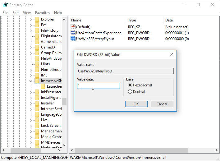The height and width of the screenshot is (161, 220).
Task: Expand the Group Policy key
Action: coord(31,53)
